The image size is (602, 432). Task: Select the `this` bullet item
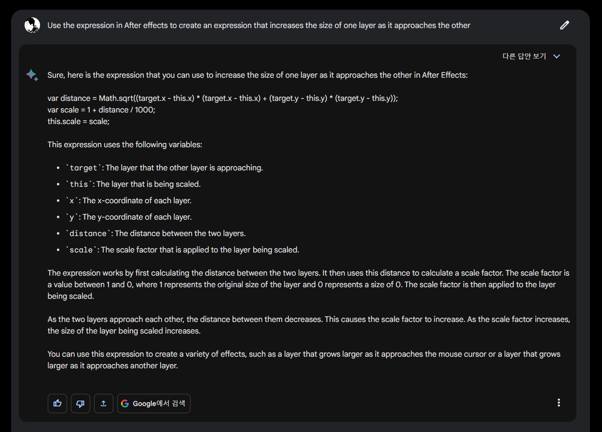tap(133, 184)
